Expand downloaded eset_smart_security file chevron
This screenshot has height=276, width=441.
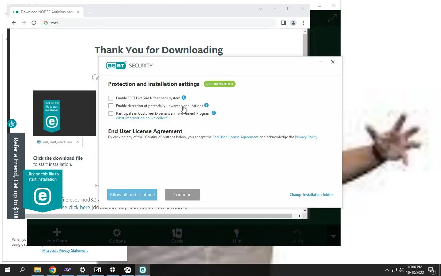pos(77,142)
